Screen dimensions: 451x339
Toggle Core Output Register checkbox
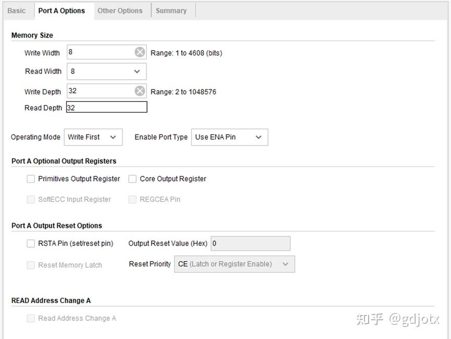click(132, 179)
